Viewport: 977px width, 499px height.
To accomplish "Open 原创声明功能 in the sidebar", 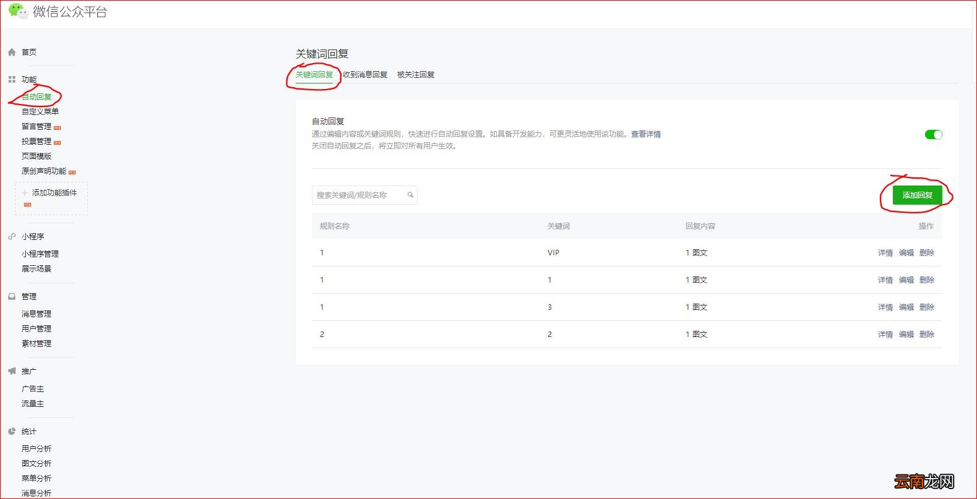I will (x=44, y=171).
